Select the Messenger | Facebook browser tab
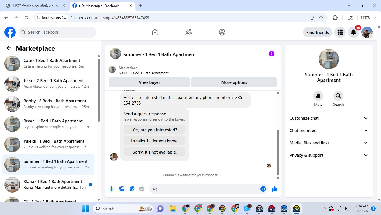 (102, 6)
